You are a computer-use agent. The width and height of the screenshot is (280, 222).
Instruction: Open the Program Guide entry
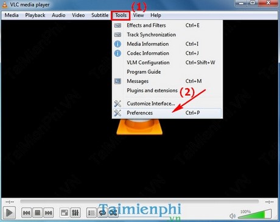pos(167,72)
